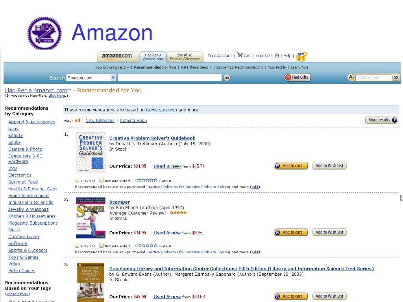The image size is (403, 302).
Task: Click the A9 Web Search logo icon
Action: (351, 77)
